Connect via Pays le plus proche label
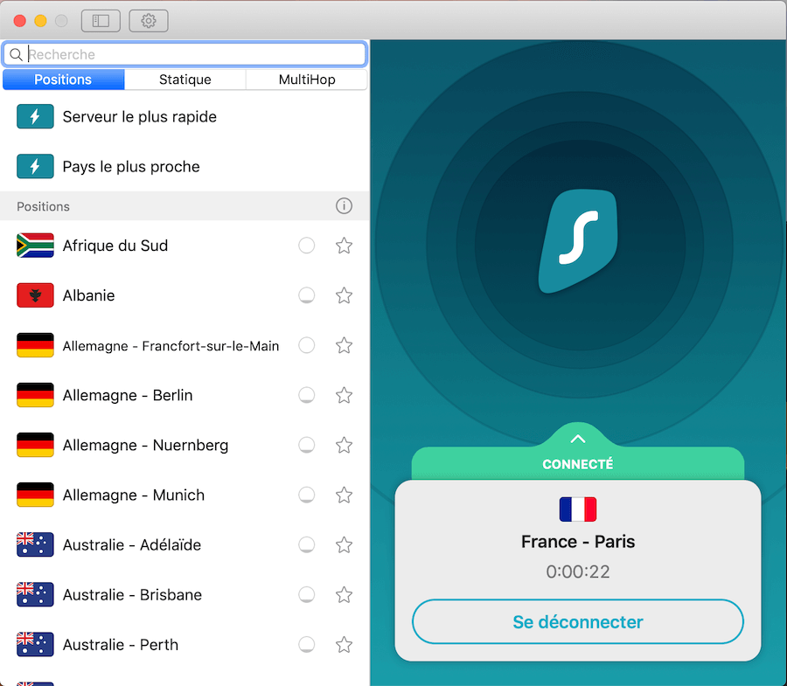This screenshot has width=787, height=686. (x=131, y=167)
